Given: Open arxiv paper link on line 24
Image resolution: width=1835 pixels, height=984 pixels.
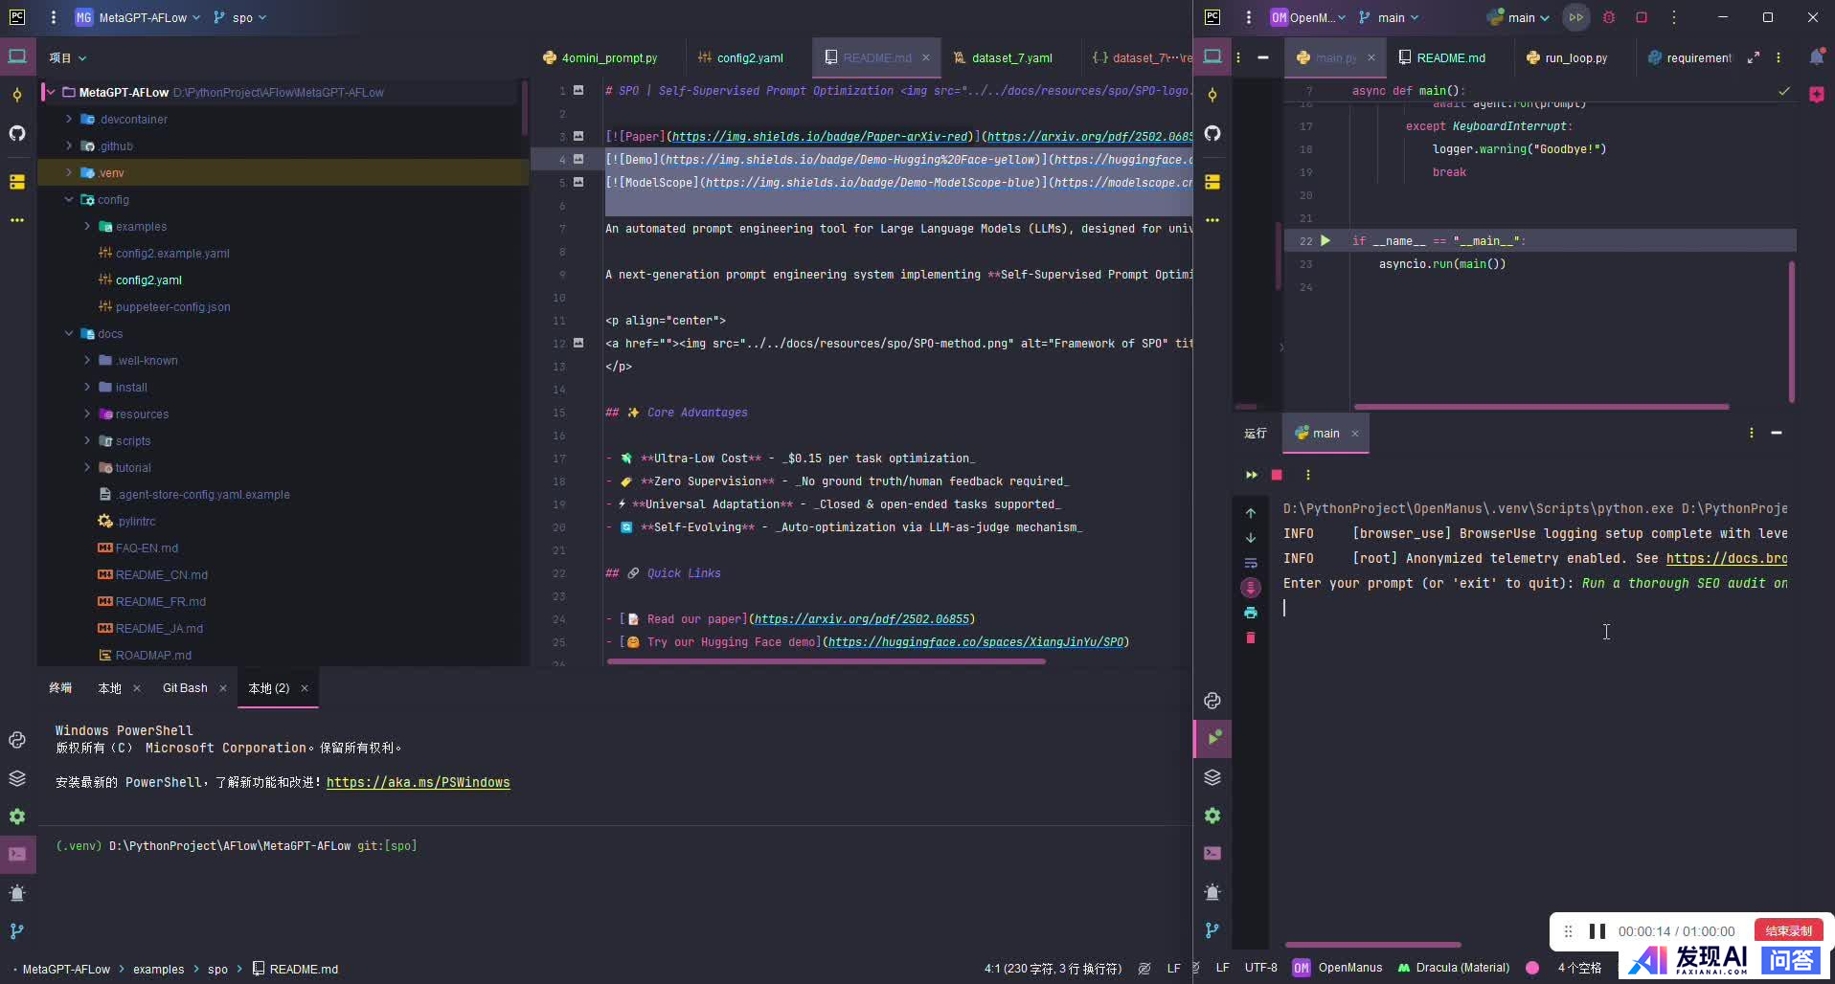Looking at the screenshot, I should (862, 619).
